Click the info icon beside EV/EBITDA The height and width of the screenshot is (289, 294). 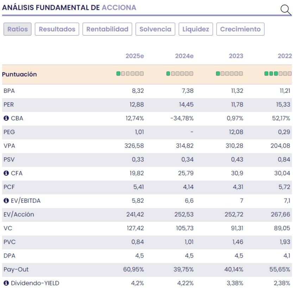pos(6,201)
